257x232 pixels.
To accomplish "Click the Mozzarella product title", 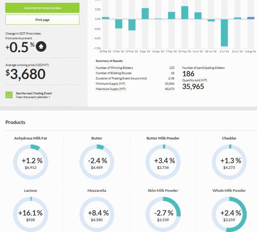I will 97,191.
